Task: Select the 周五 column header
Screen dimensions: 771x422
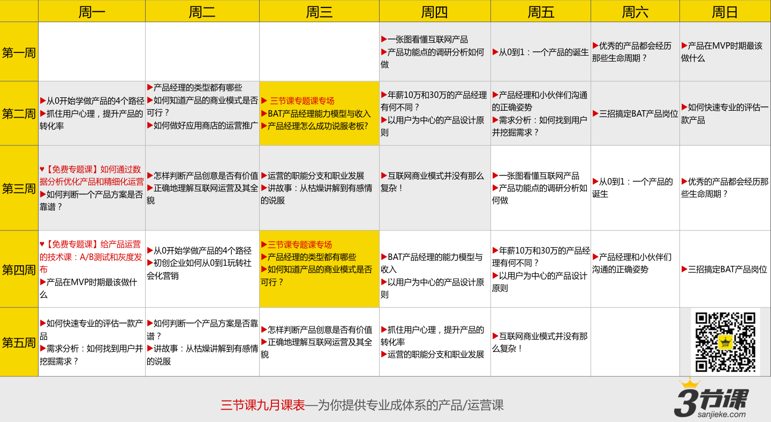Action: coord(541,12)
